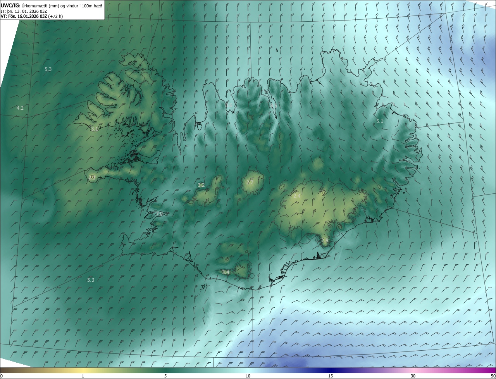496x379 pixels.
Task: Click the 2.4 value on Vatnajökull glacier
Action: coord(297,196)
